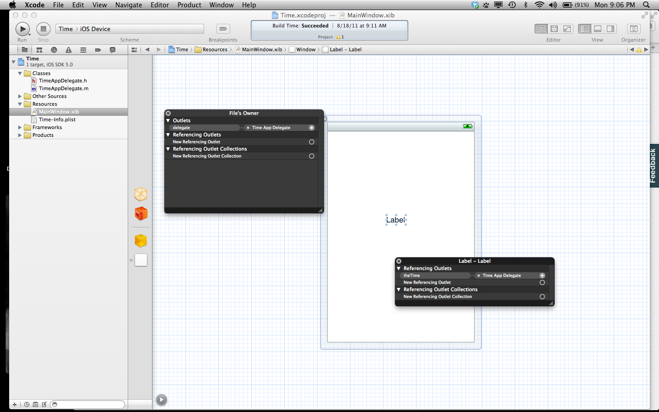
Task: Disconnect the delegate outlet using its x
Action: pyautogui.click(x=248, y=128)
